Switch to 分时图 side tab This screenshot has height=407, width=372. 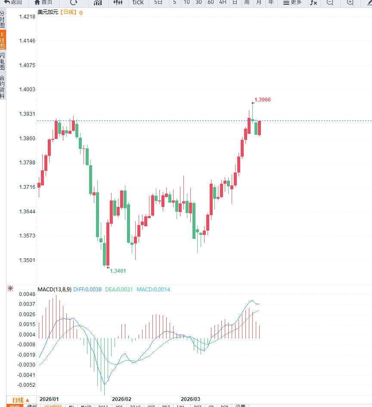pyautogui.click(x=3, y=20)
